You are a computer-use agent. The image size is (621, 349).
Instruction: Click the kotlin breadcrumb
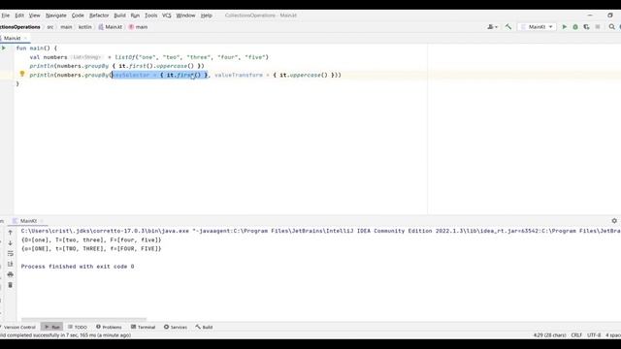pyautogui.click(x=84, y=27)
